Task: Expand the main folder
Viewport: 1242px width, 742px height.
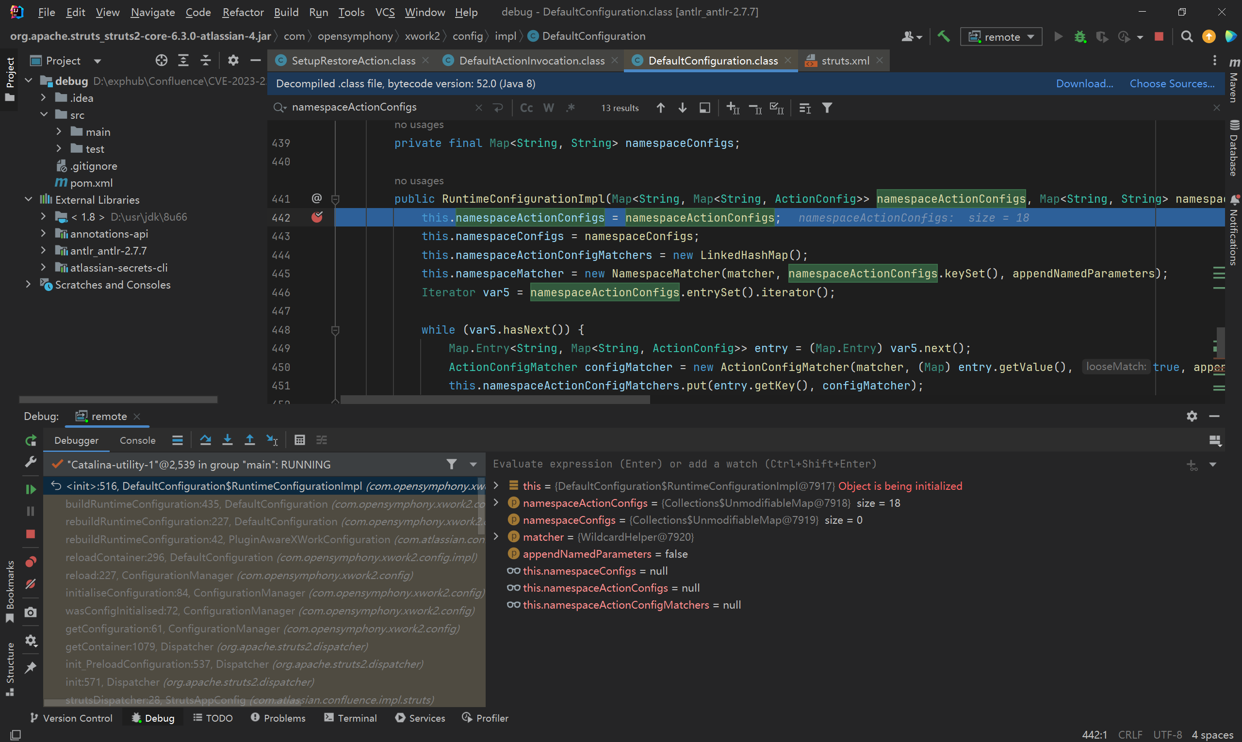Action: [59, 131]
